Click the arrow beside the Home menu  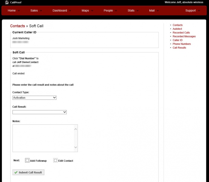pyautogui.click(x=19, y=11)
